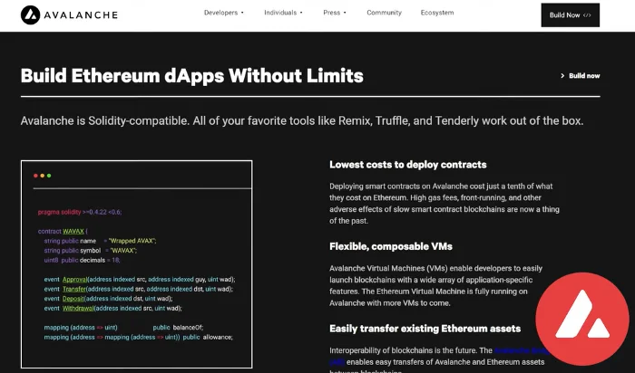
Task: Click the allowance mapping code line
Action: point(139,337)
